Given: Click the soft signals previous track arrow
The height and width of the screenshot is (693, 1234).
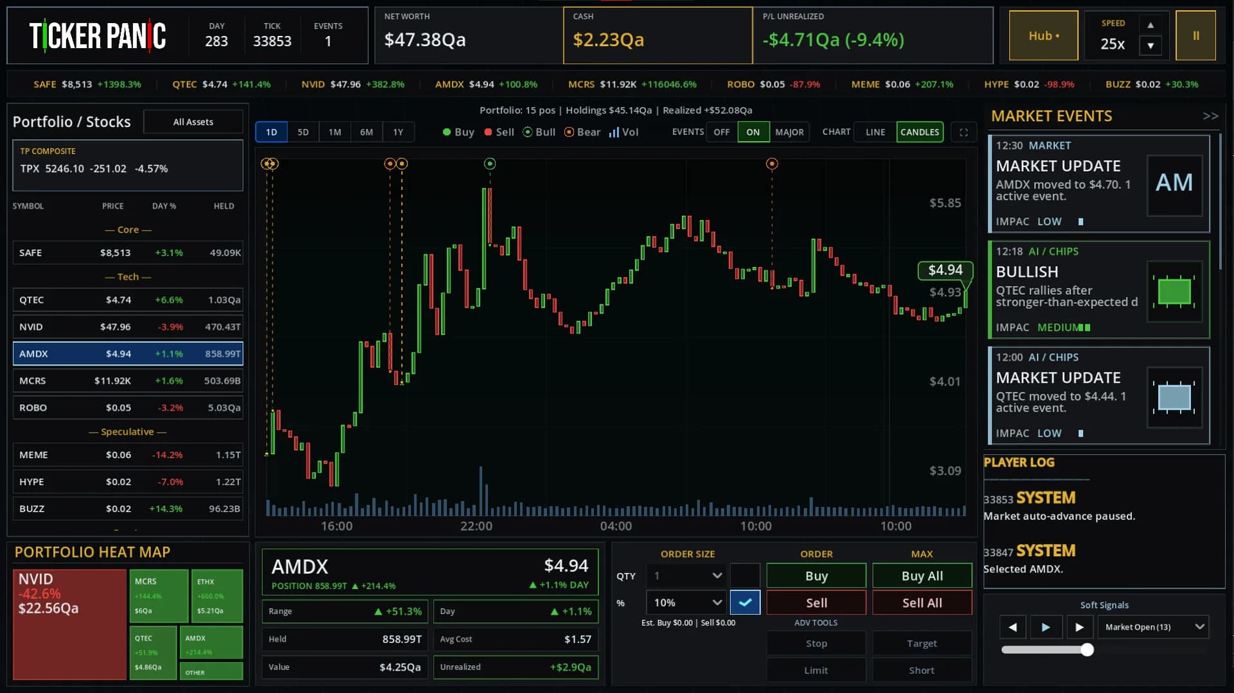Looking at the screenshot, I should 1012,627.
